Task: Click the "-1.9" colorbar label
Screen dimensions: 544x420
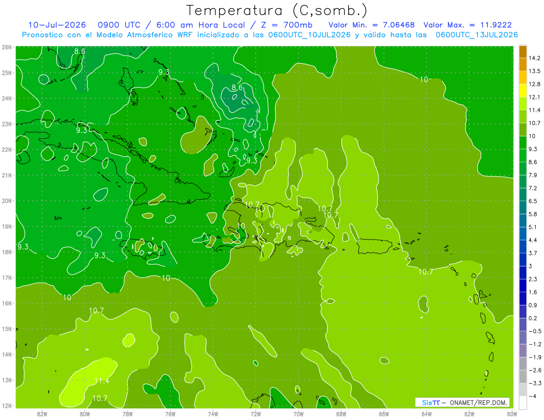Action: pos(535,357)
